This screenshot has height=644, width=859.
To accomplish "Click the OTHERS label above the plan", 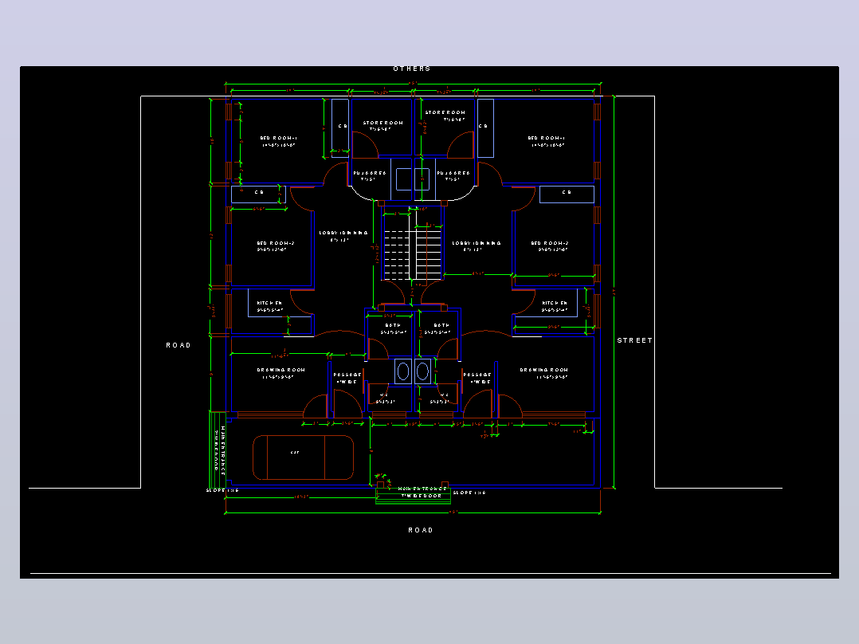I will pos(412,69).
